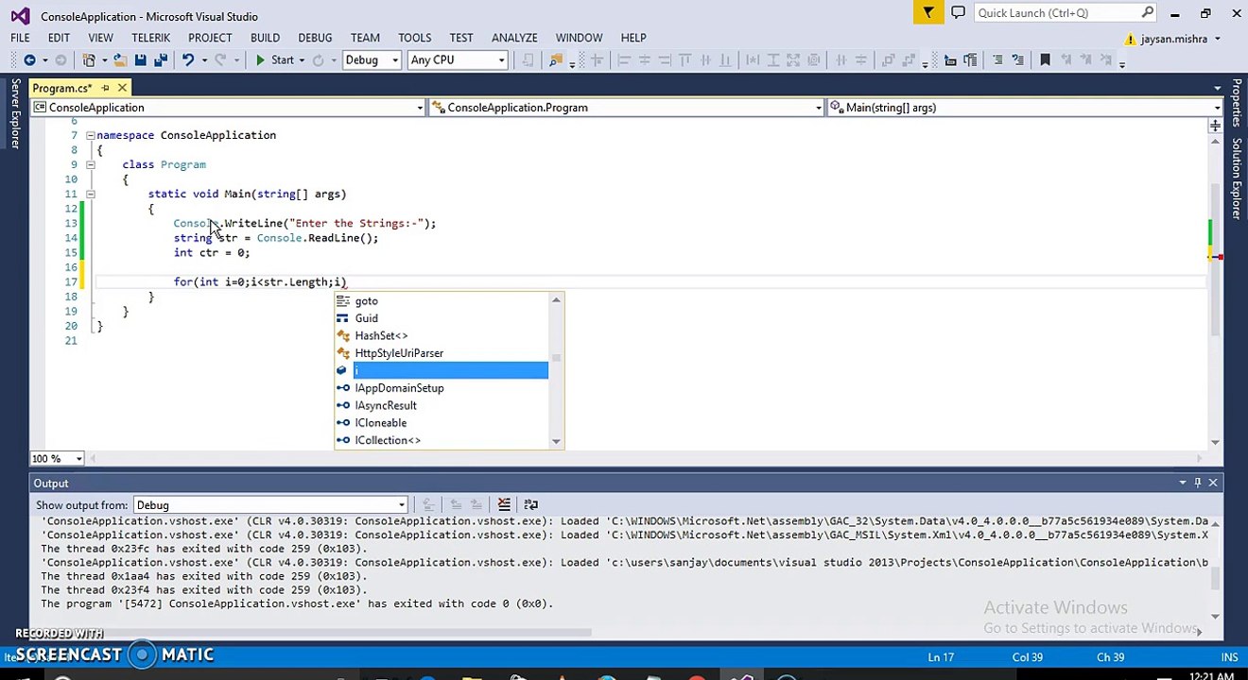Collapse the class Program code block
This screenshot has width=1248, height=680.
click(90, 164)
